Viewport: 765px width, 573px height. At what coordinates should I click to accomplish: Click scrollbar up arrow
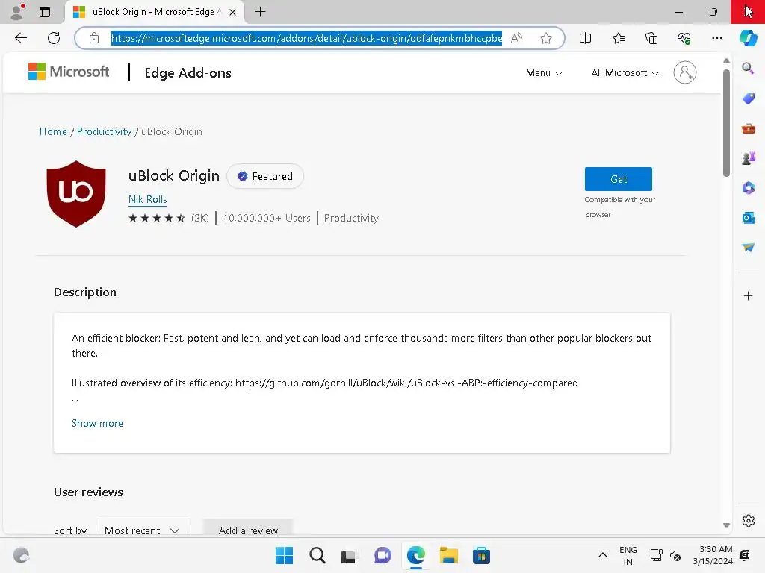[x=726, y=61]
